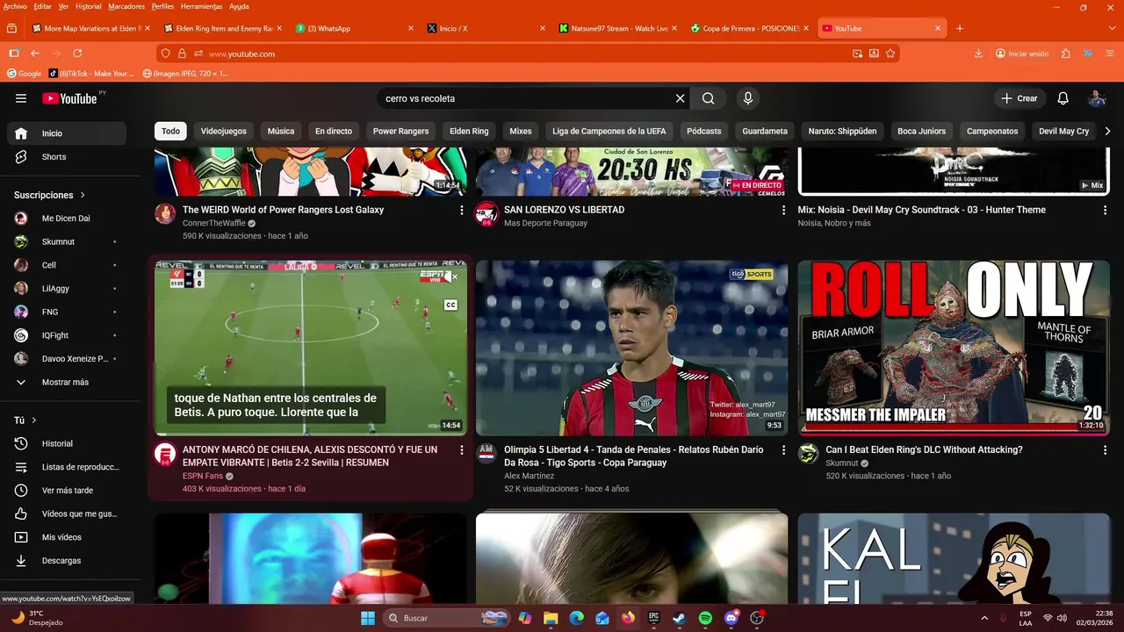The height and width of the screenshot is (632, 1124).
Task: Click the Firefox address bar URL
Action: click(241, 54)
